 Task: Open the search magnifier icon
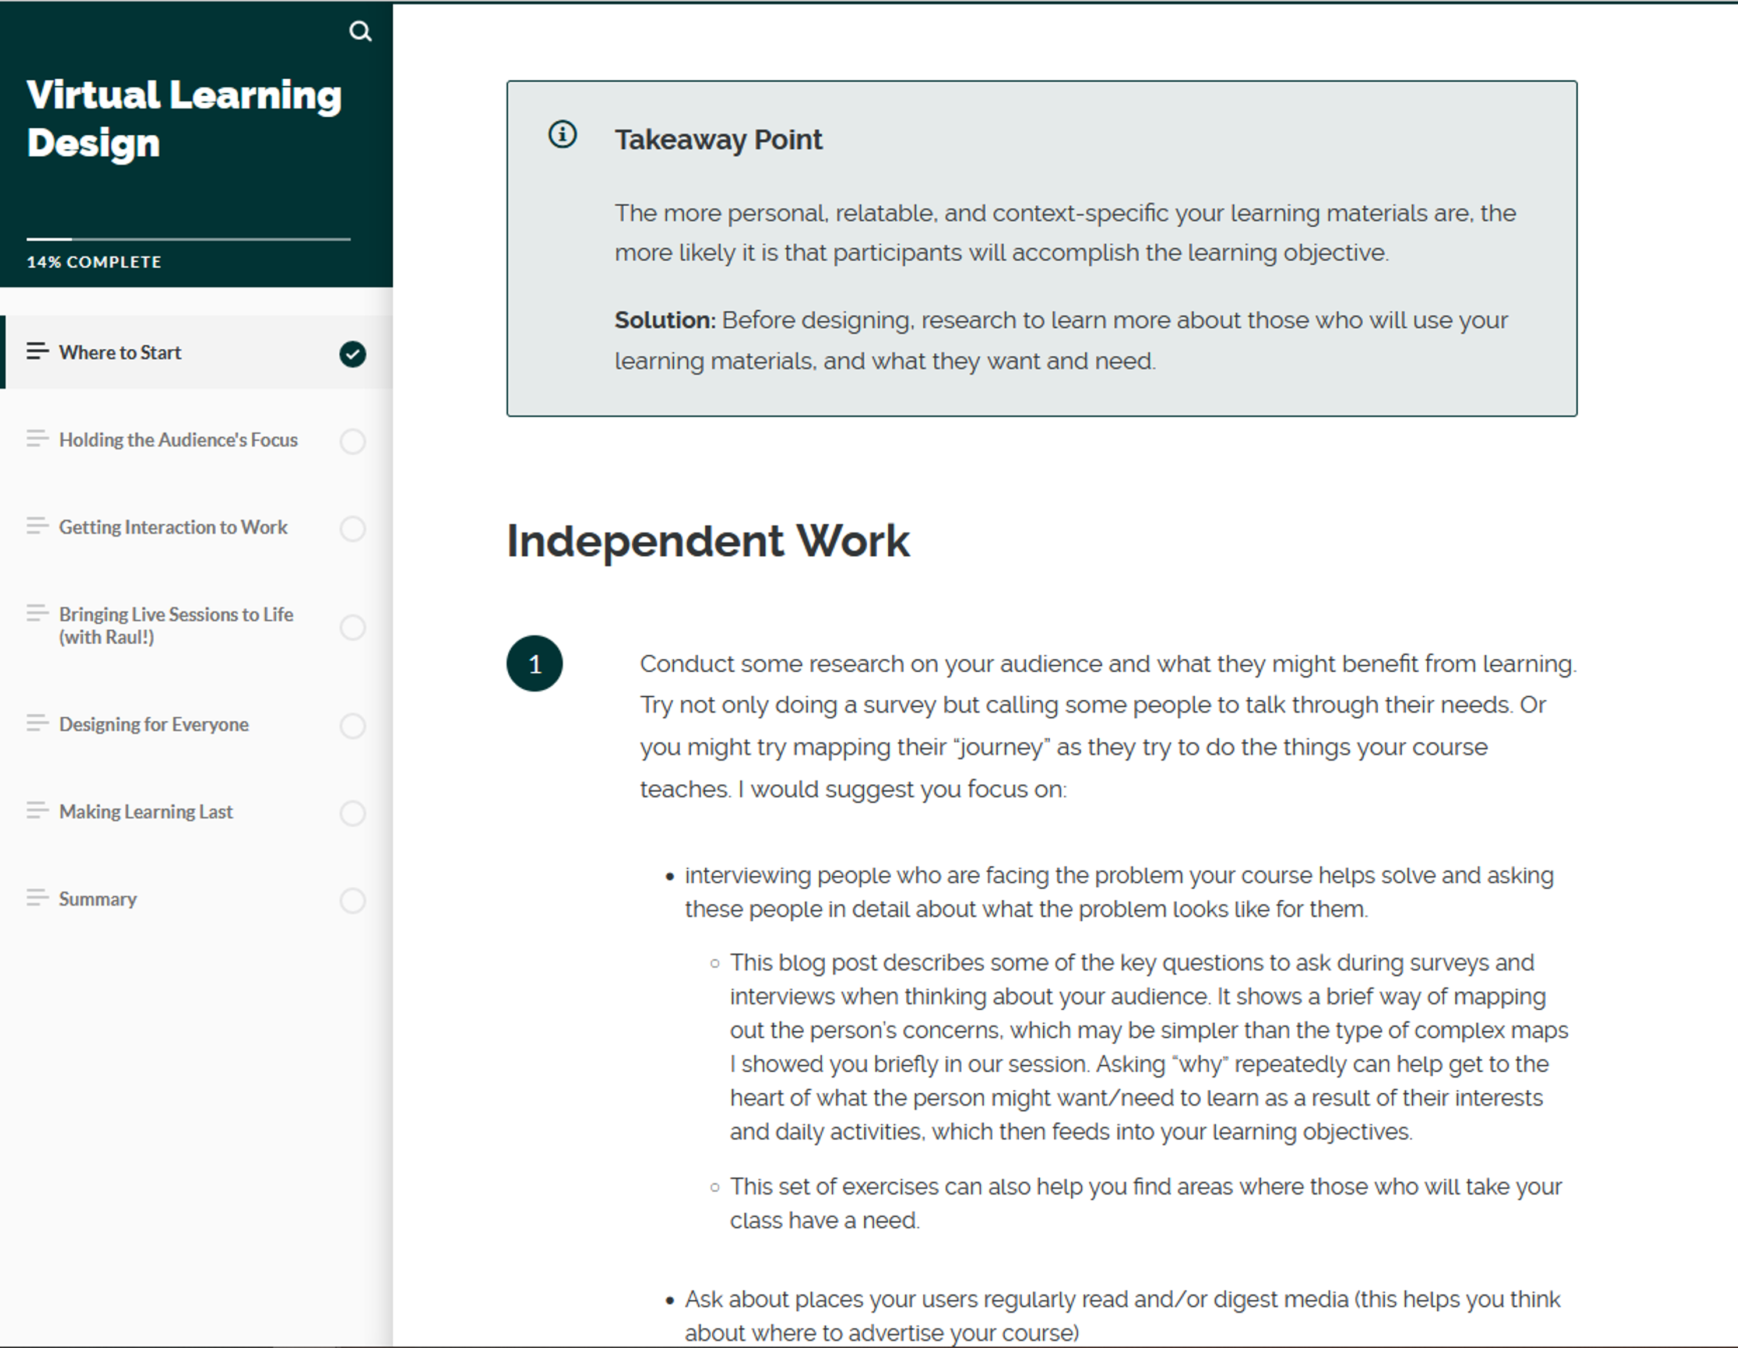pos(361,31)
